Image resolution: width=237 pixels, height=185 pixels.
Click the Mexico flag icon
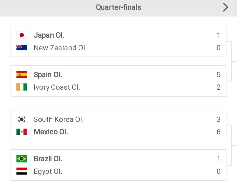click(22, 132)
